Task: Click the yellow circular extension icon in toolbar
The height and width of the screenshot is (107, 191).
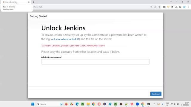Action: click(168, 7)
